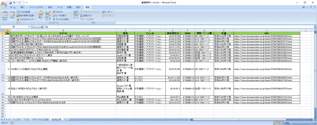The image size is (317, 125).
Task: Click the insert new worksheet tab icon
Action: click(x=66, y=120)
